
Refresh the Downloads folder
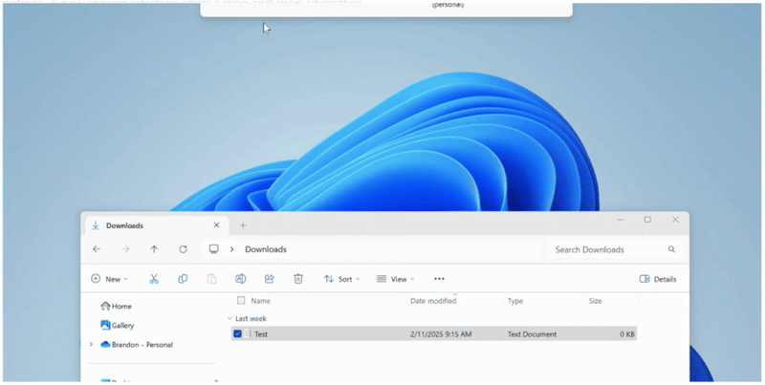point(183,249)
